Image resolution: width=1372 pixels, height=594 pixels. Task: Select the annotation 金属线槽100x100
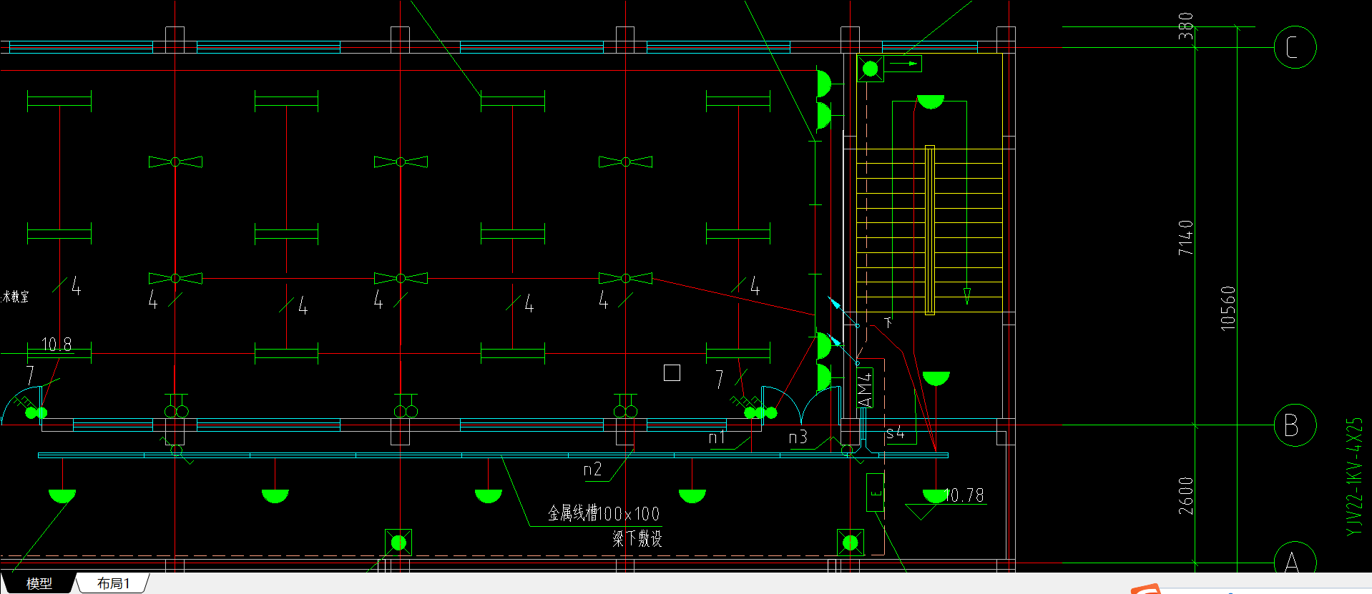(x=604, y=513)
